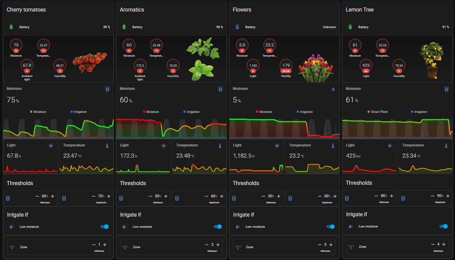Viewport: 455px width, 260px height.
Task: Increase Aromatics minimum threshold 50%
Action: click(x=166, y=196)
